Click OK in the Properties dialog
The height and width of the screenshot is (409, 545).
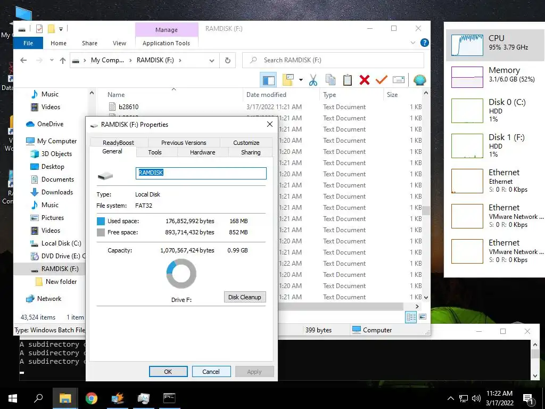pyautogui.click(x=168, y=371)
